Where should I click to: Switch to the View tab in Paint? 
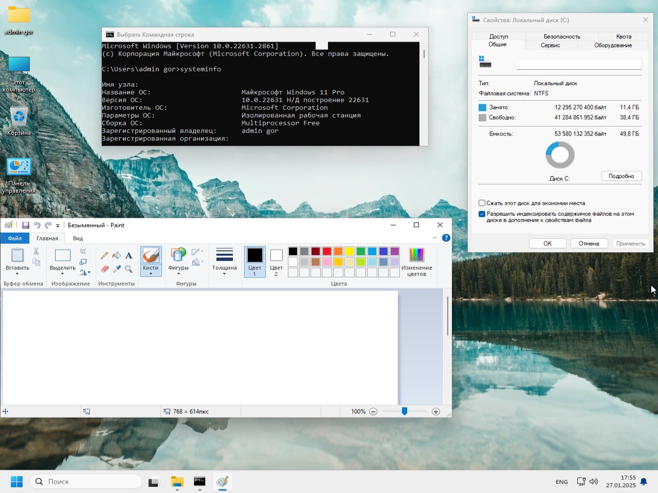tap(78, 238)
